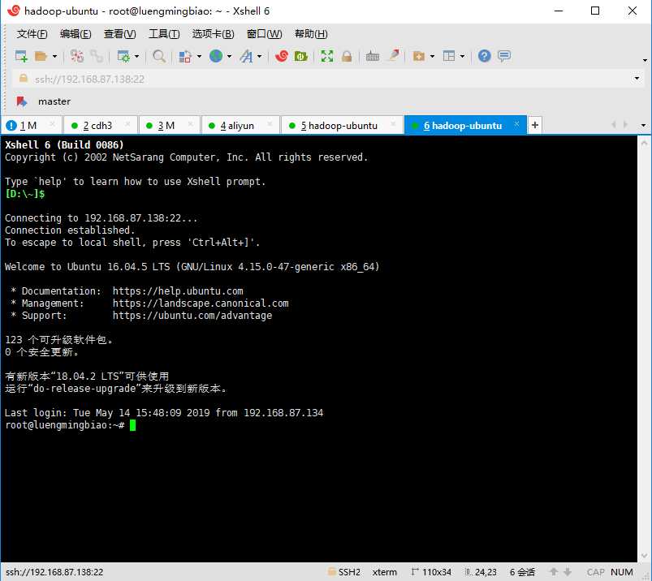Launch Xmanager from the red swirl icon

tap(282, 56)
